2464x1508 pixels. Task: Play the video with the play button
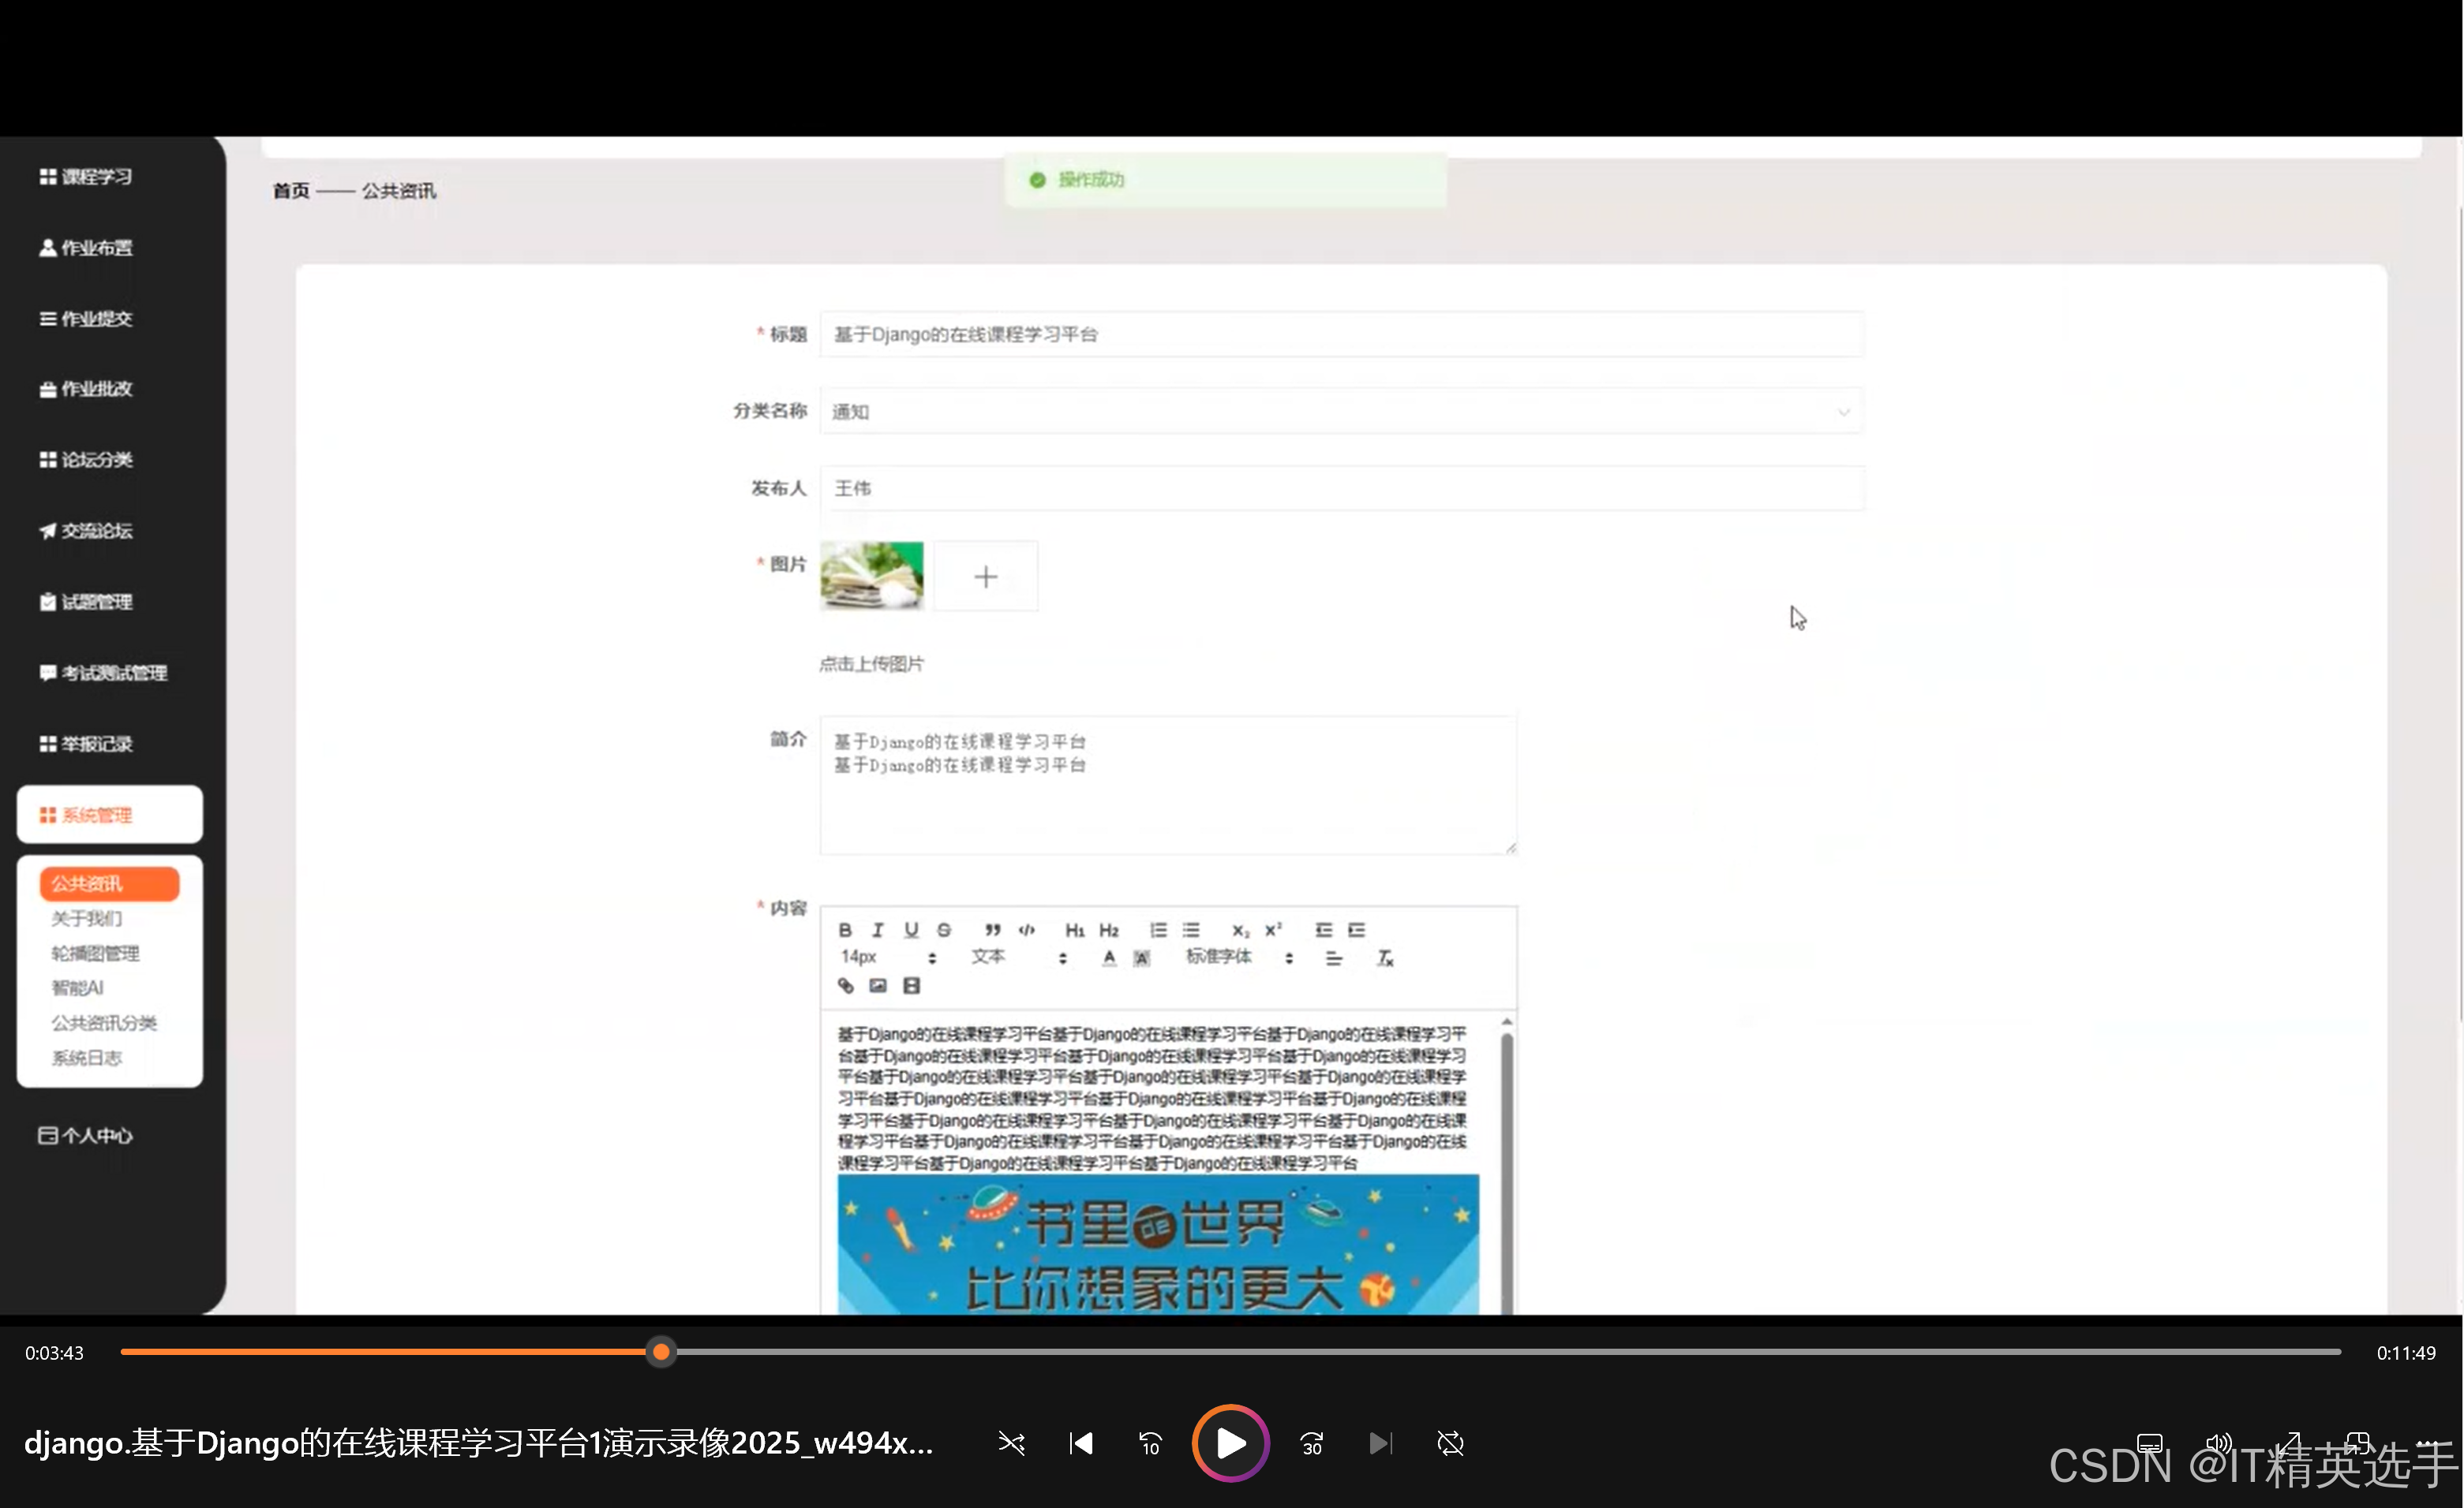(1230, 1442)
